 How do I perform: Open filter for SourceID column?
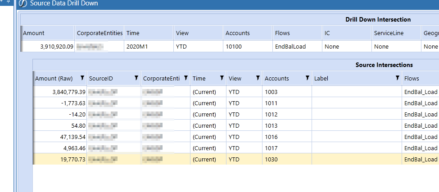tap(136, 78)
